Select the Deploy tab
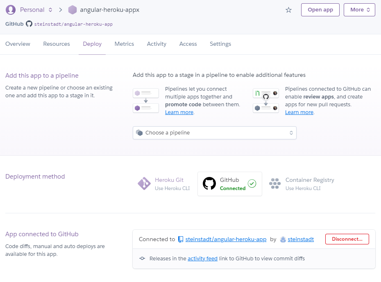 click(x=92, y=44)
